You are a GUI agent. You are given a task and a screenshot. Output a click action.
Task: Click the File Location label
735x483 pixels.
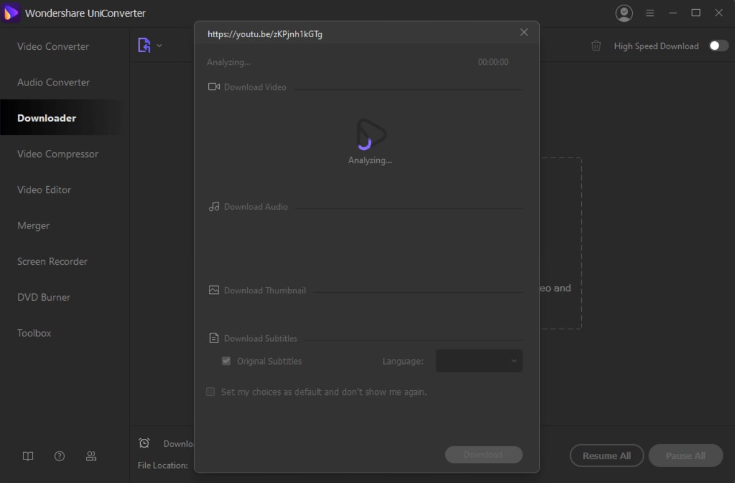click(x=163, y=465)
